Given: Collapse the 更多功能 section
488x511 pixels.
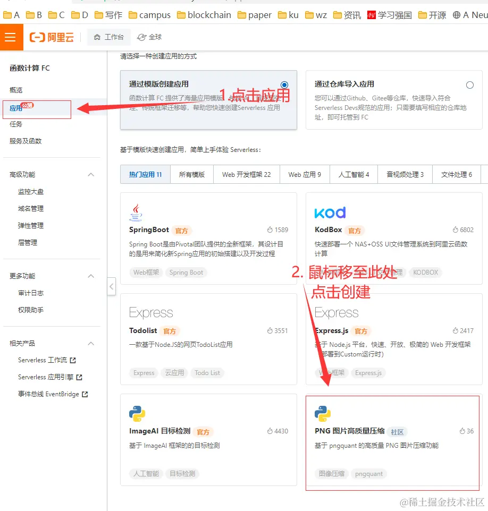Looking at the screenshot, I should (x=91, y=276).
